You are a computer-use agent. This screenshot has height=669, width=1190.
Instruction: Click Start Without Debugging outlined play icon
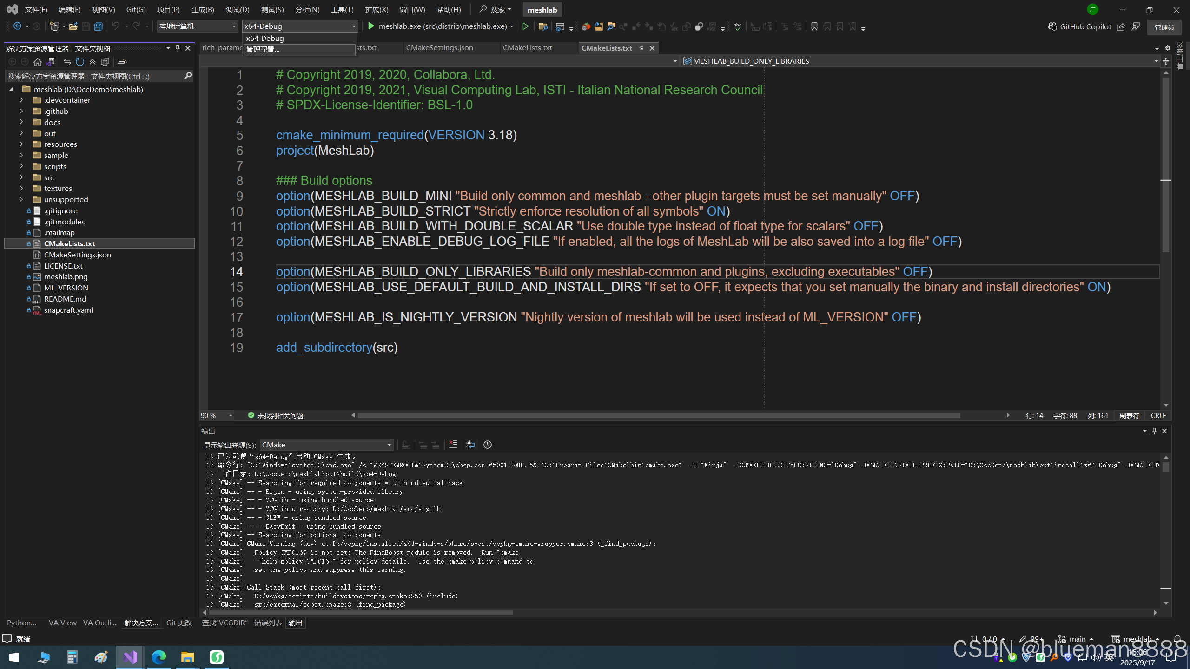pos(525,26)
